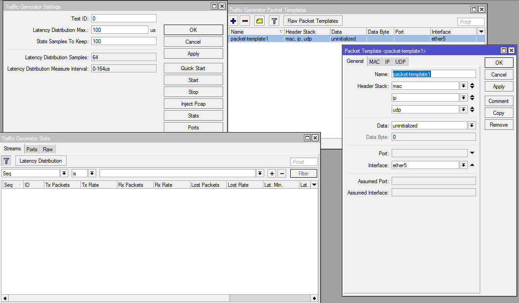Click the plus icon beside the stats filter row

(x=272, y=173)
